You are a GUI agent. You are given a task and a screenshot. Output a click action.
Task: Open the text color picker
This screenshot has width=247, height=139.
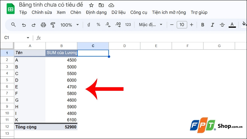[232, 25]
